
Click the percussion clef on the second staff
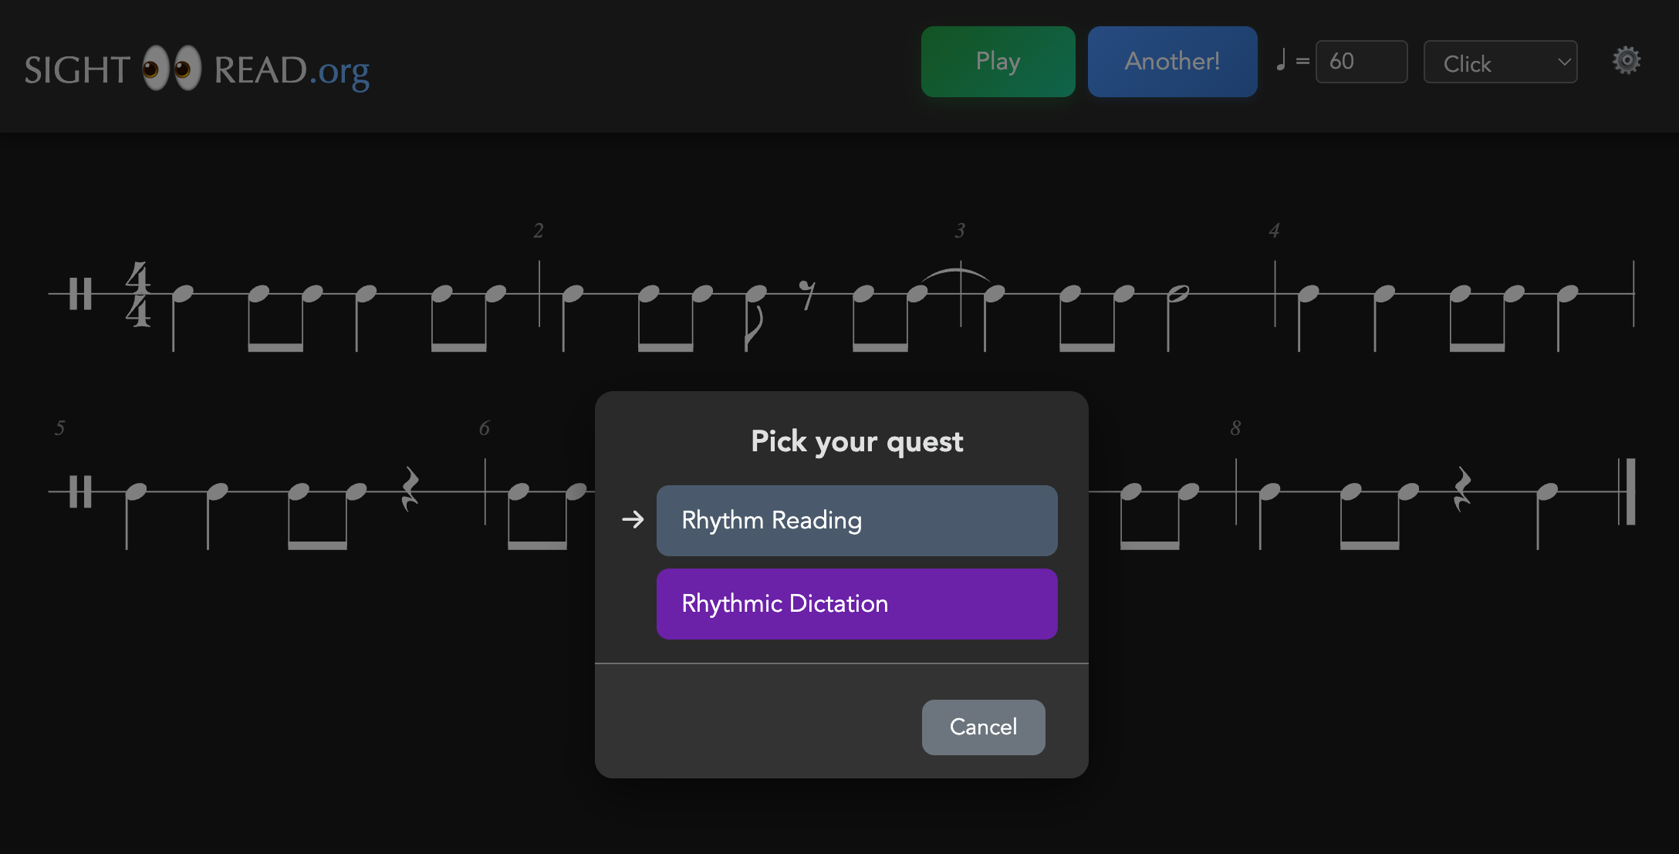coord(80,491)
